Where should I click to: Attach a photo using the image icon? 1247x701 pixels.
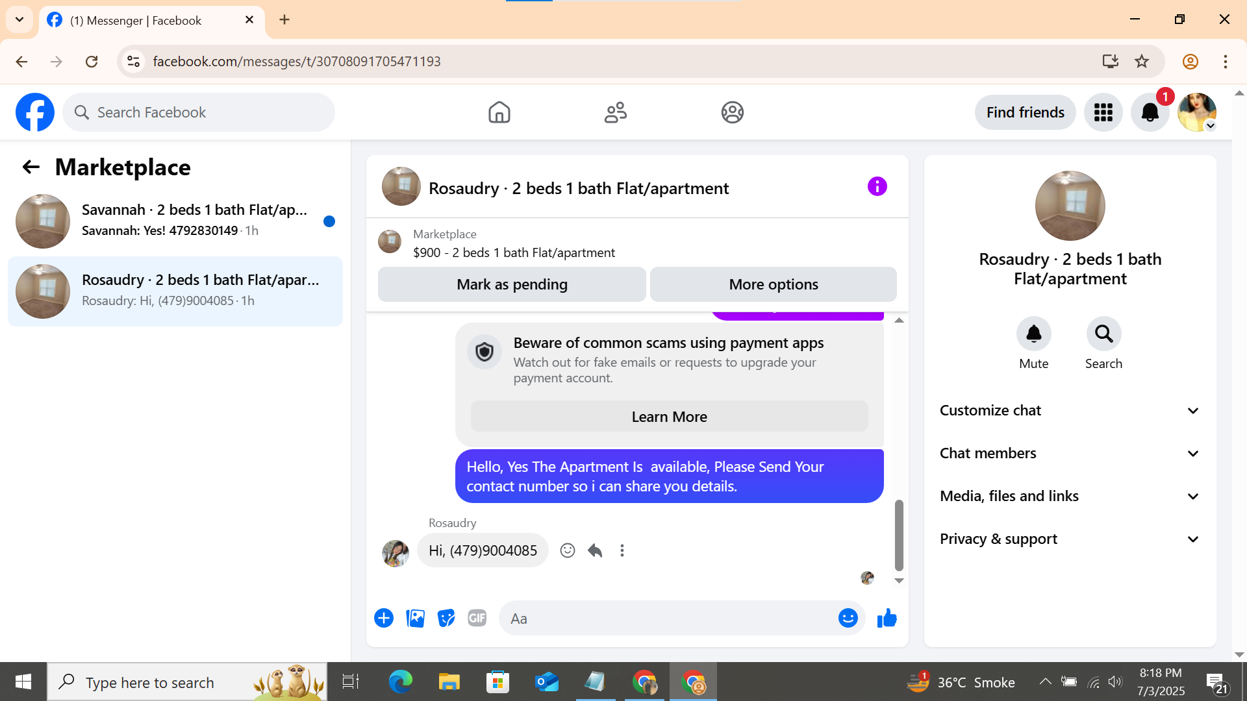pos(415,619)
